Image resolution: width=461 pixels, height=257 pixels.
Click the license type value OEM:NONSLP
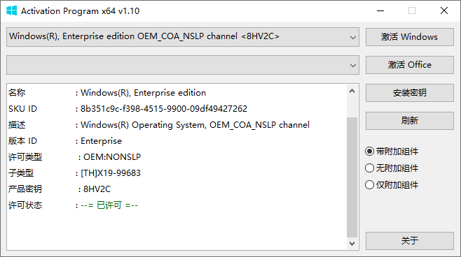point(112,157)
